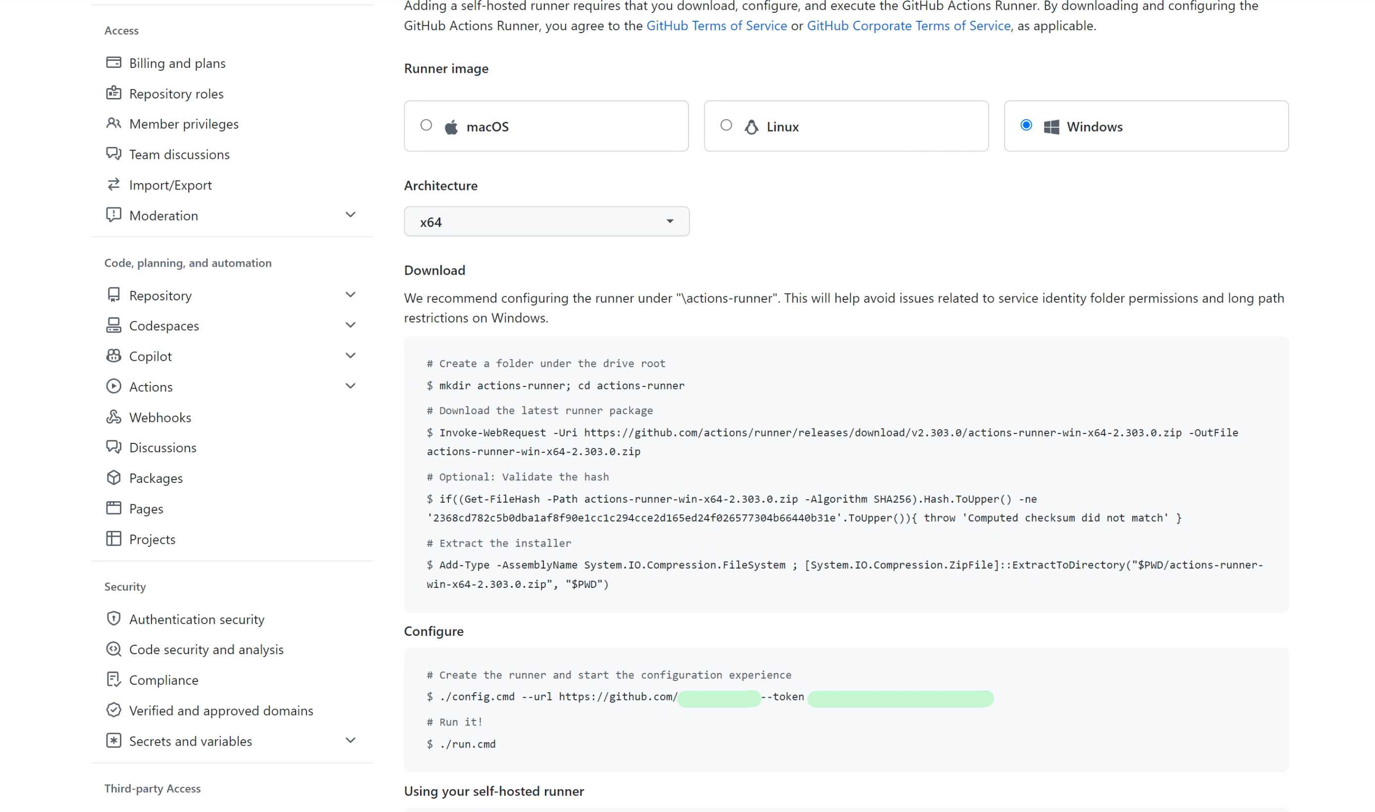1375x812 pixels.
Task: Click the Add-Type extract installer command
Action: click(x=845, y=574)
